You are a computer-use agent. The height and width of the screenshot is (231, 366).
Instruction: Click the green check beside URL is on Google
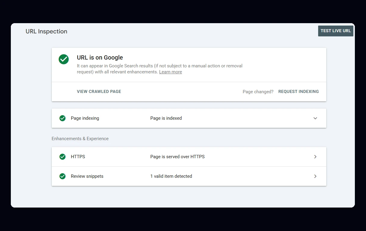(64, 59)
